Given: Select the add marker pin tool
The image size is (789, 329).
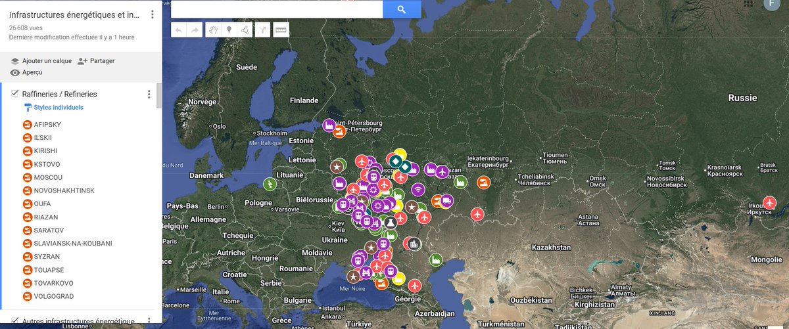Looking at the screenshot, I should (229, 30).
